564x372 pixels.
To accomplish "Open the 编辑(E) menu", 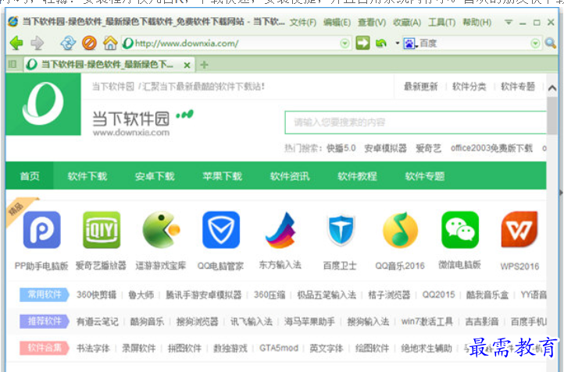I will click(337, 23).
